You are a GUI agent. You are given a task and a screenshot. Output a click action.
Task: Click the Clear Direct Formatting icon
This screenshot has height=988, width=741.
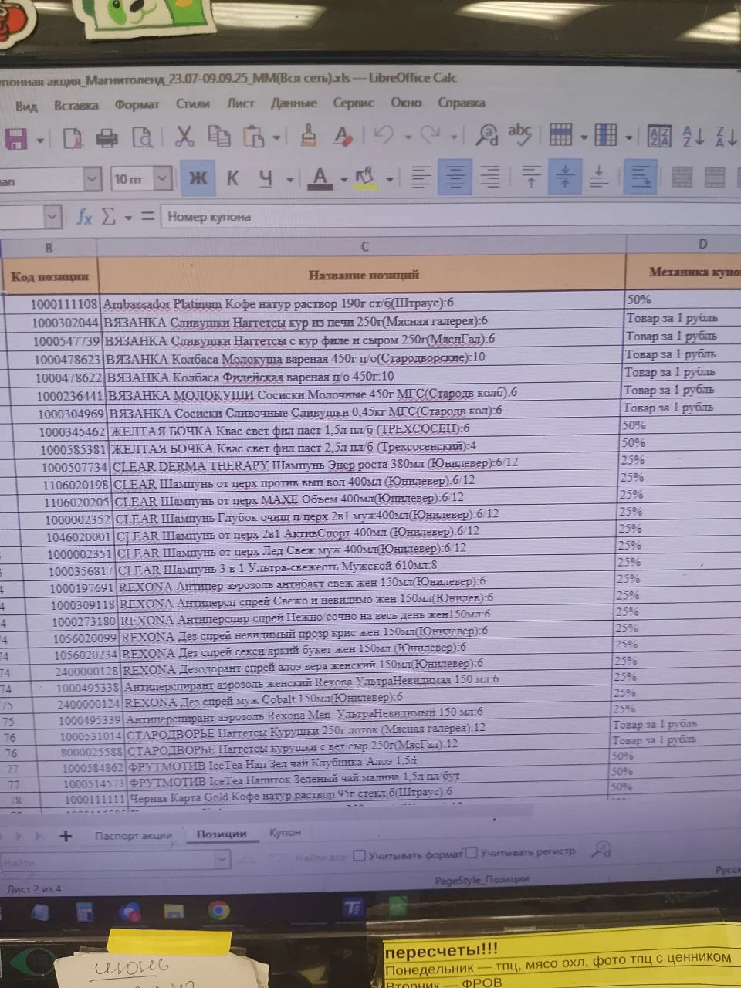(343, 136)
